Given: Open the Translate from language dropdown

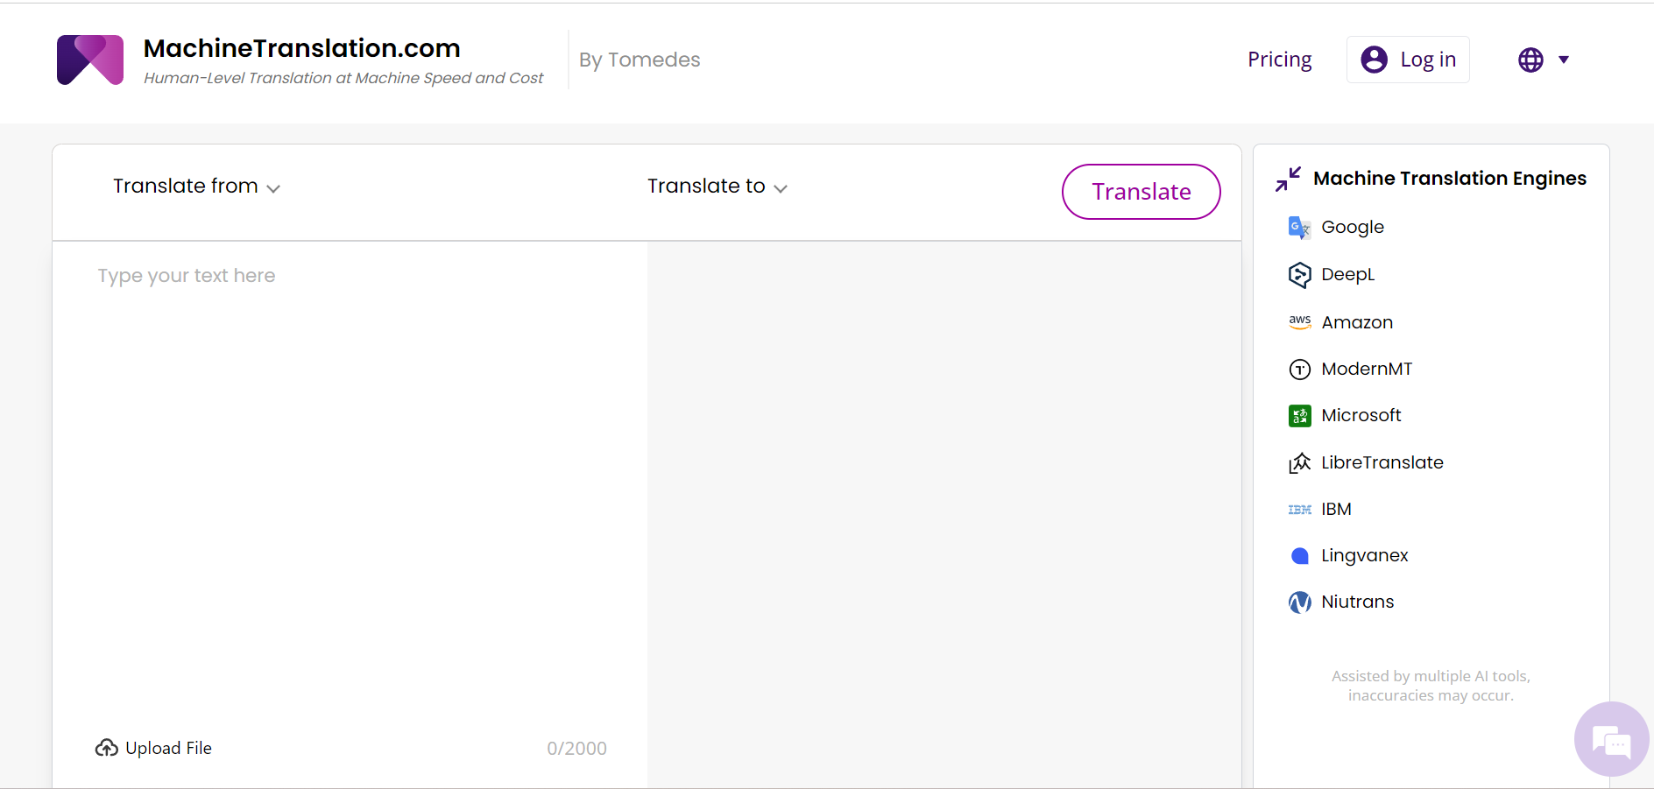Looking at the screenshot, I should [x=195, y=186].
